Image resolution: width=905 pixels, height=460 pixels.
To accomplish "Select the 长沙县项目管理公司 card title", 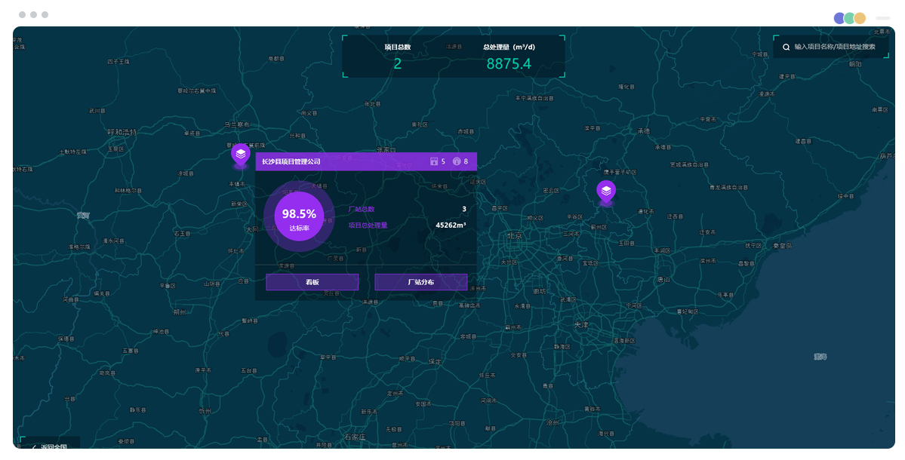I will coord(291,161).
